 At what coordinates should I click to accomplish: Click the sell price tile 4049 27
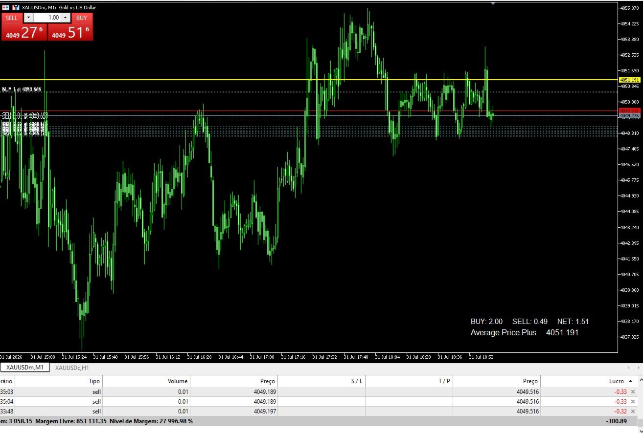point(24,32)
